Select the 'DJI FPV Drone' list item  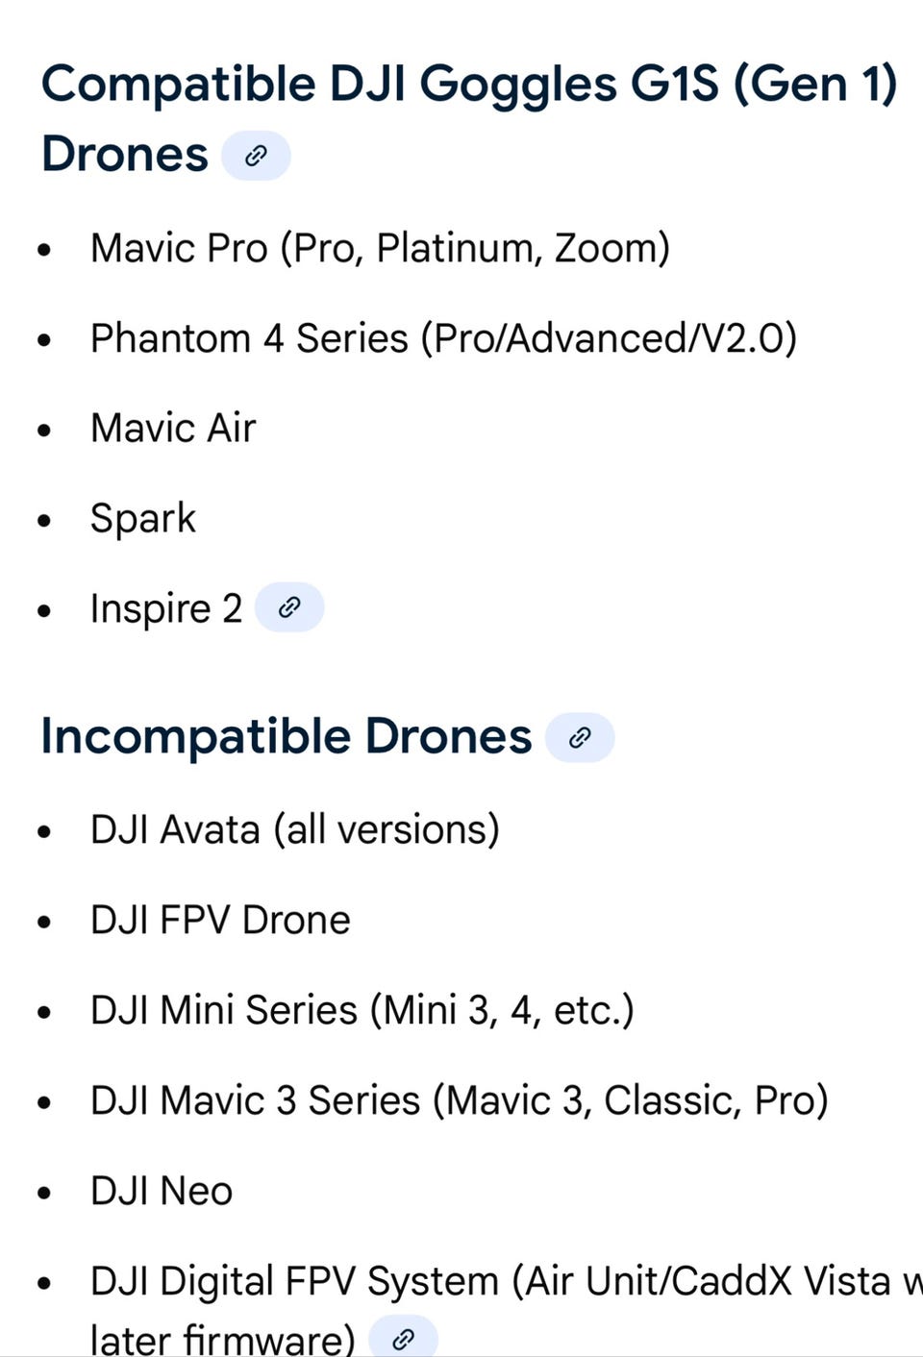[x=220, y=920]
